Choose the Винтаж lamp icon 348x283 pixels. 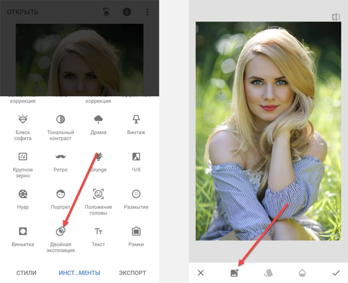point(136,119)
